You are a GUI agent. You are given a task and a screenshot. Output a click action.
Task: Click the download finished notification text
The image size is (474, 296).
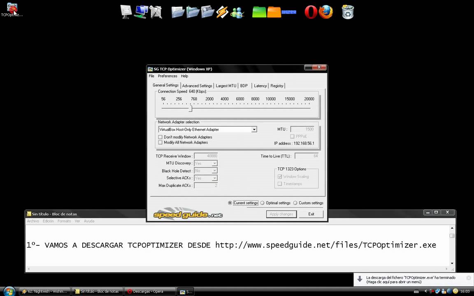pyautogui.click(x=411, y=280)
